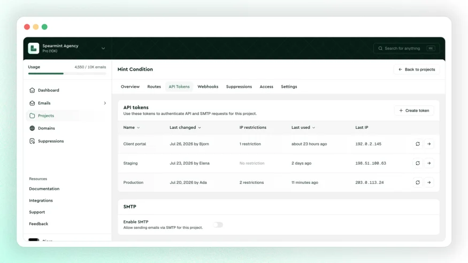Viewport: 468px width, 263px height.
Task: Switch to the Access tab
Action: (266, 87)
